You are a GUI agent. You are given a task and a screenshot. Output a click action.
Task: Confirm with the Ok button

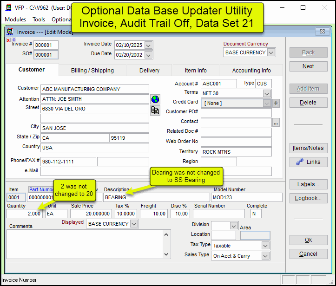309,240
